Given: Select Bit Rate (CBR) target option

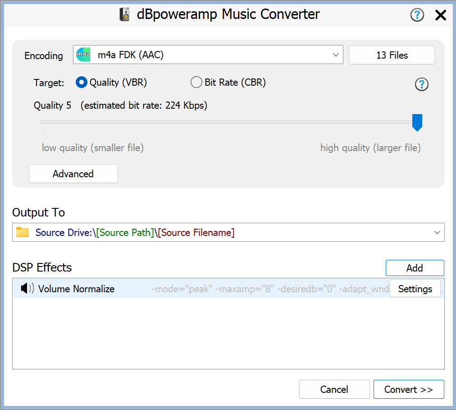Looking at the screenshot, I should [196, 83].
